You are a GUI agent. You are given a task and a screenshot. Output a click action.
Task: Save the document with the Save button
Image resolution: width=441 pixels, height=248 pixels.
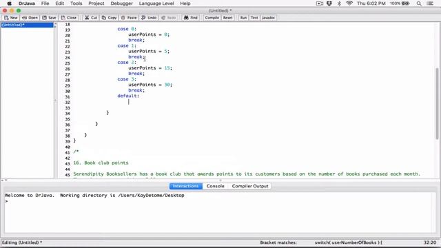[x=49, y=18]
